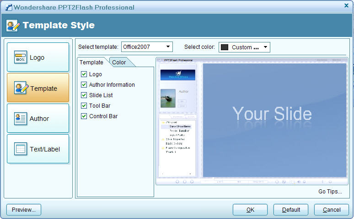The width and height of the screenshot is (354, 219).
Task: Select the Template section in the sidebar
Action: coord(38,88)
